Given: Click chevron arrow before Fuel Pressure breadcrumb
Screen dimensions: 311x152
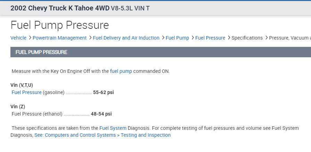Looking at the screenshot, I should pos(193,38).
